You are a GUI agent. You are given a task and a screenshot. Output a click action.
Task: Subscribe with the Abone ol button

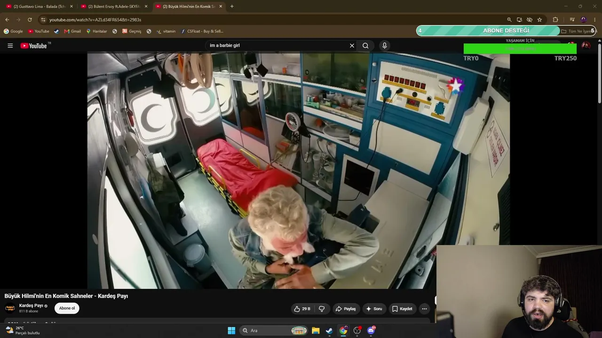coord(67,308)
